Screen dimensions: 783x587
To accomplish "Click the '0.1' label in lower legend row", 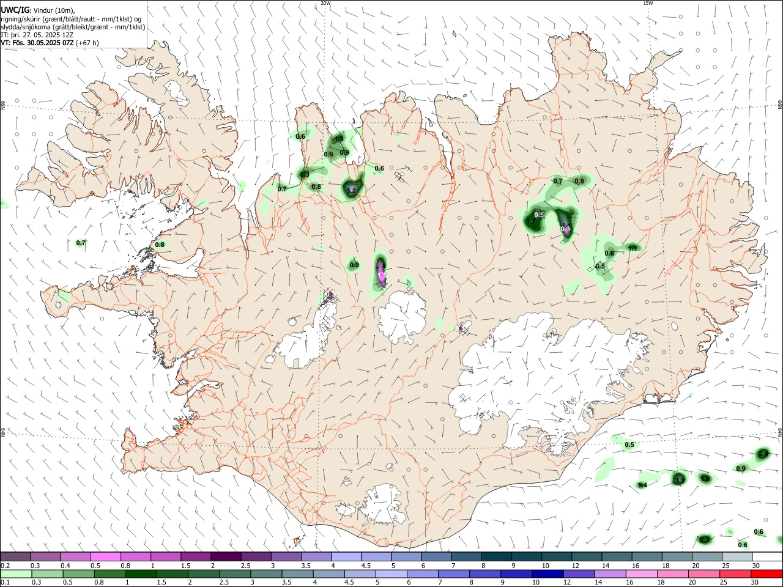I will pos(6,583).
